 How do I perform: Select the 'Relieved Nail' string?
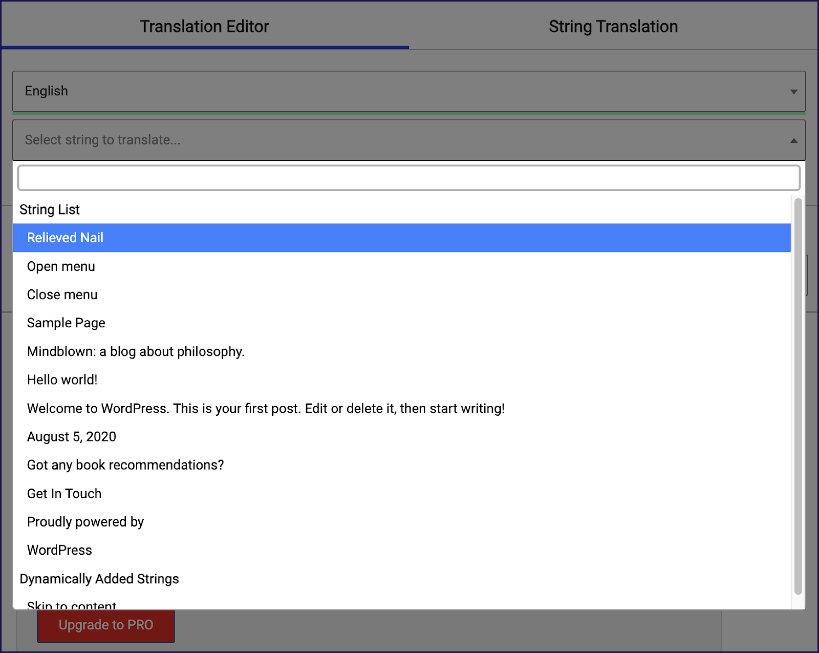pos(402,238)
